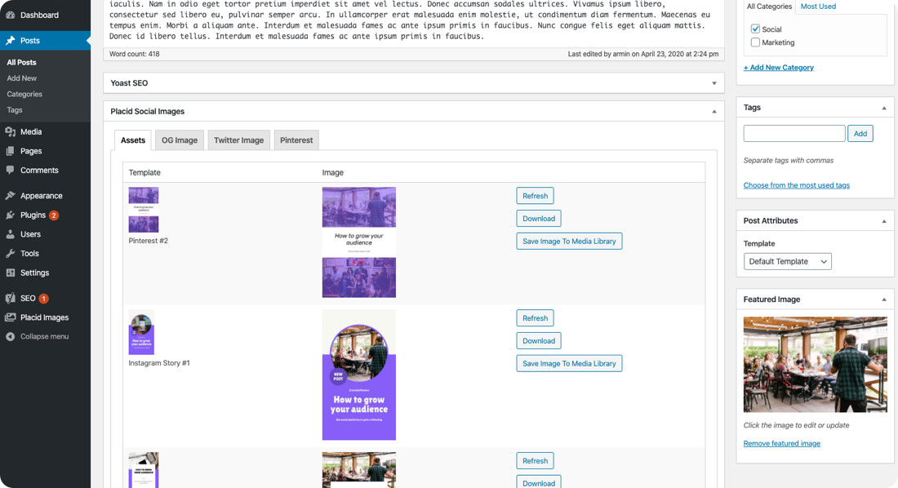This screenshot has height=488, width=898.
Task: Click the Collapse menu label
Action: click(x=45, y=337)
